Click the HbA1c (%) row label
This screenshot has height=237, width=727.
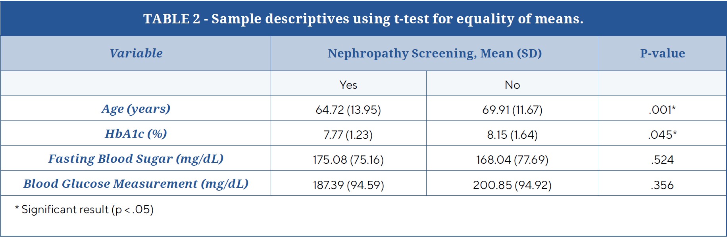click(x=136, y=134)
